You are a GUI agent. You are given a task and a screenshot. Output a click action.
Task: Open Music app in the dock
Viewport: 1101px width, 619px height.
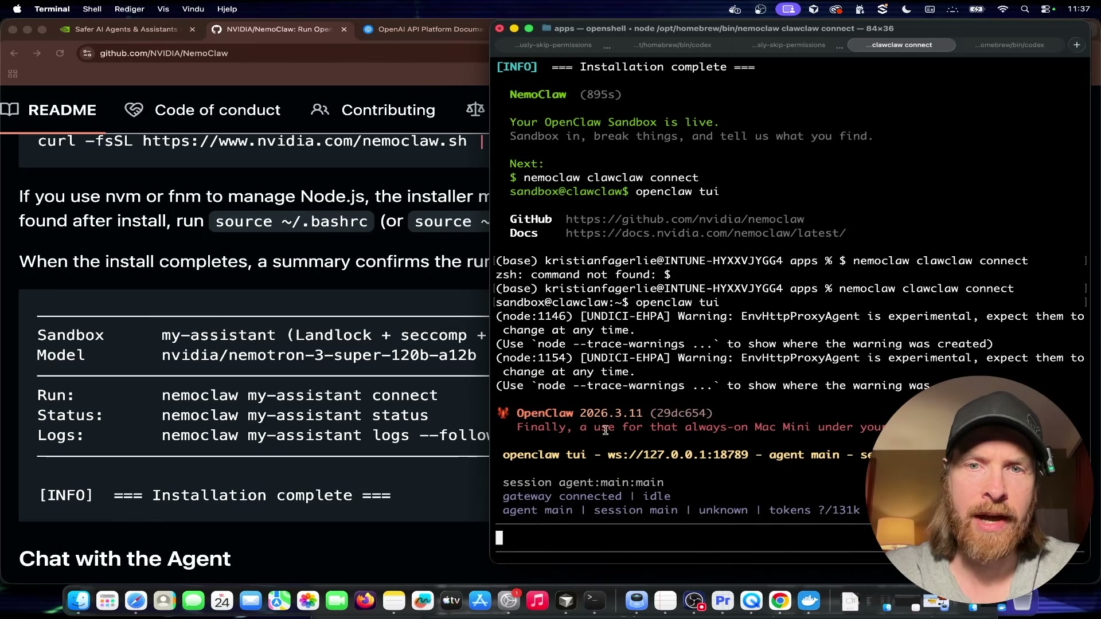(x=537, y=601)
